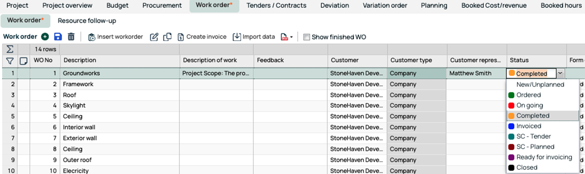Screen dimensions: 585x174
Task: Click the Create invoice button
Action: click(202, 37)
